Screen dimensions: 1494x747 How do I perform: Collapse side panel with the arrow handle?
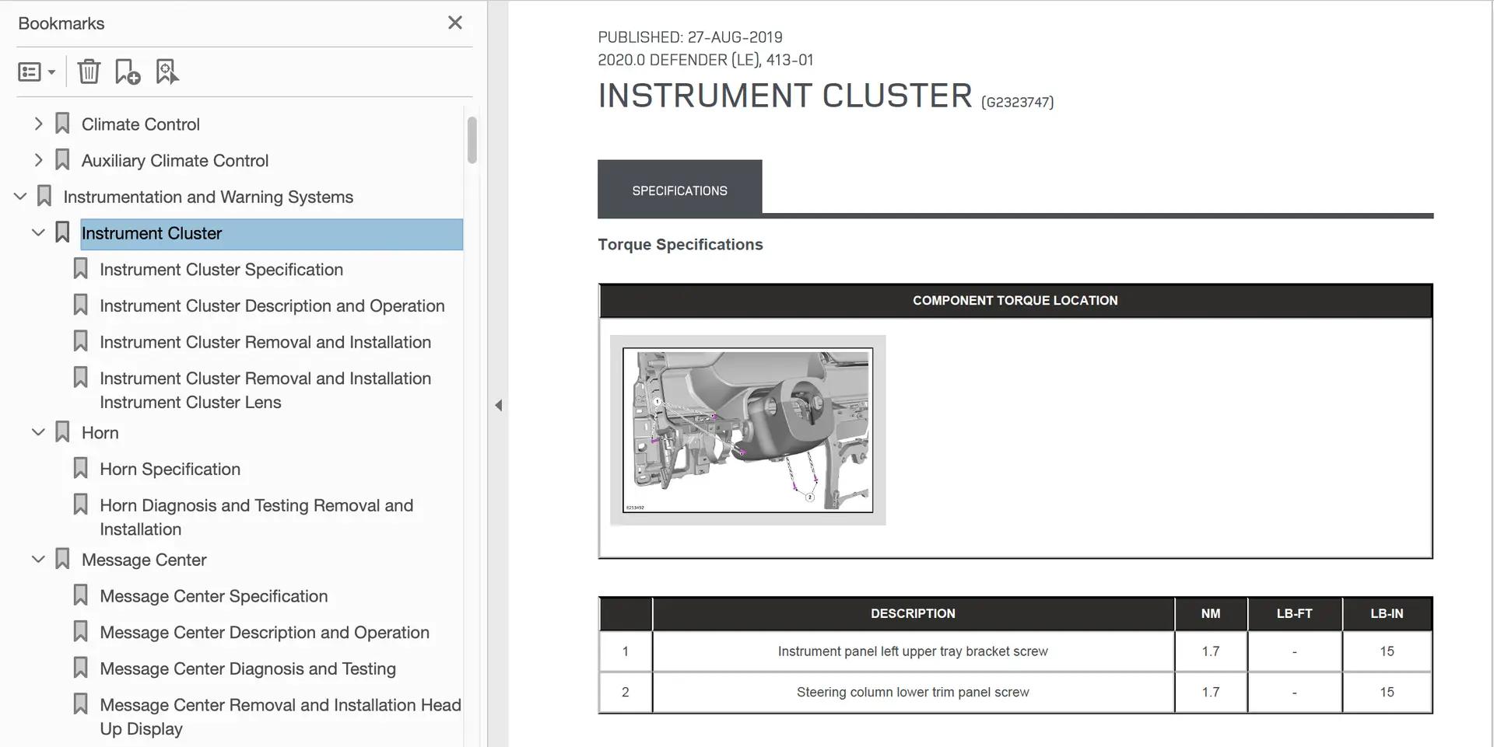click(499, 405)
